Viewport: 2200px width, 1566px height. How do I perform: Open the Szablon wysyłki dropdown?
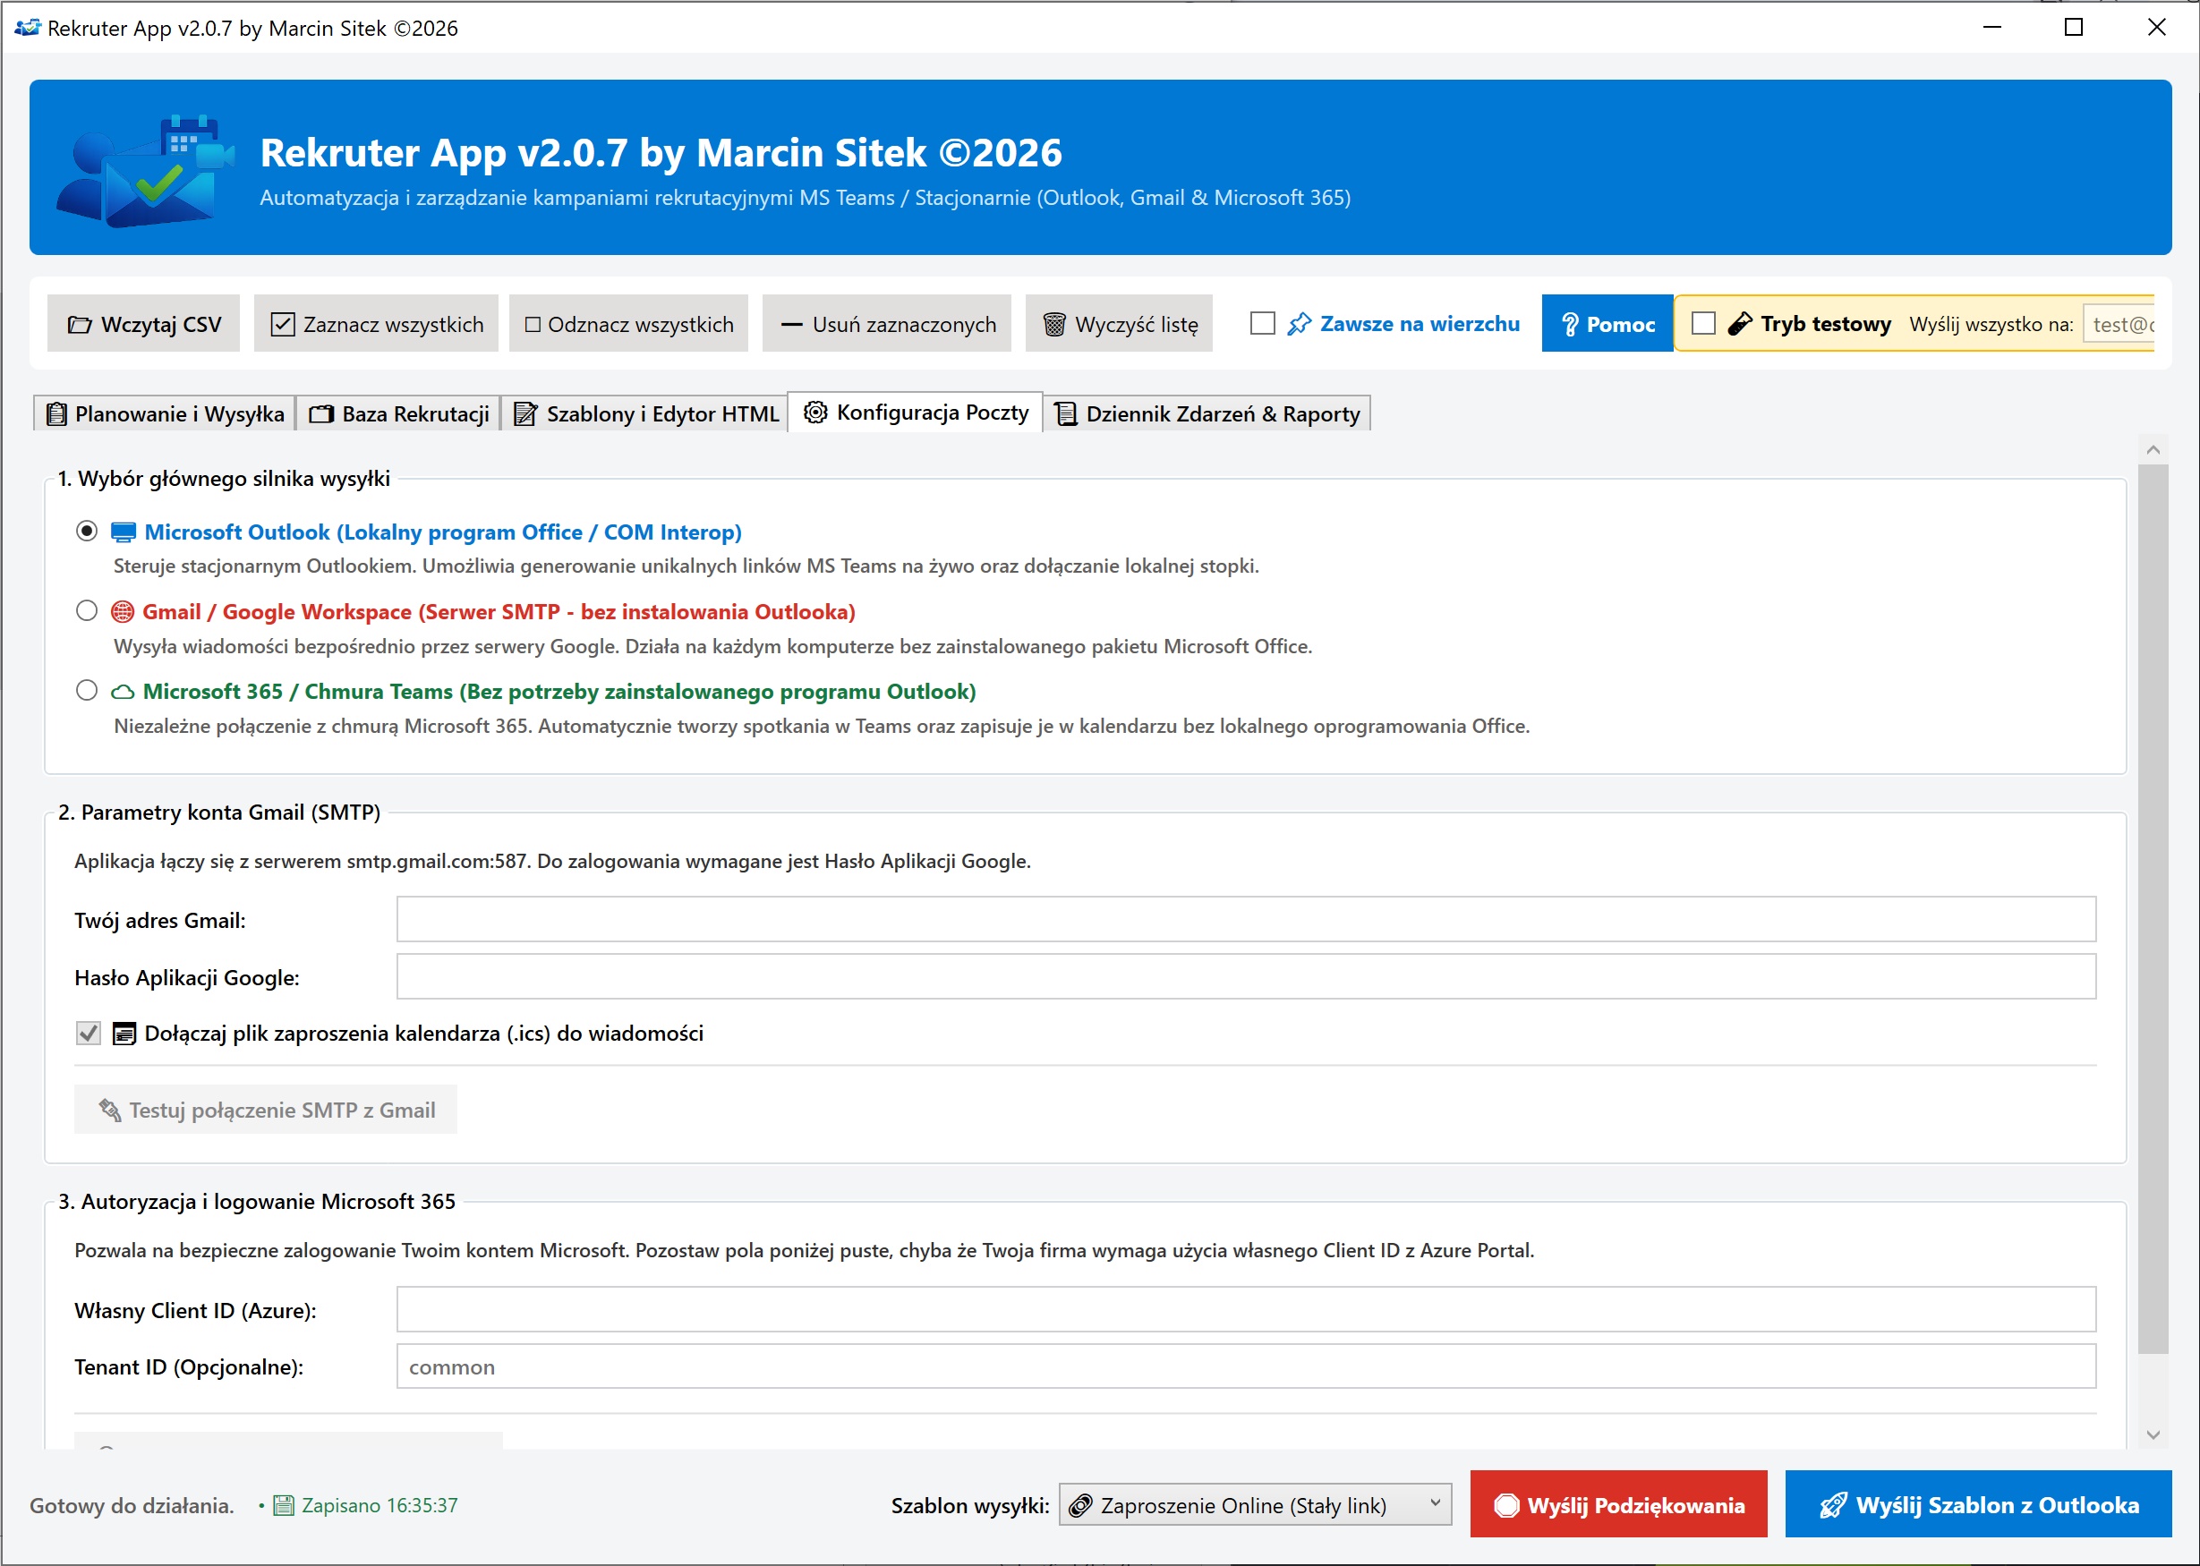coord(1255,1504)
